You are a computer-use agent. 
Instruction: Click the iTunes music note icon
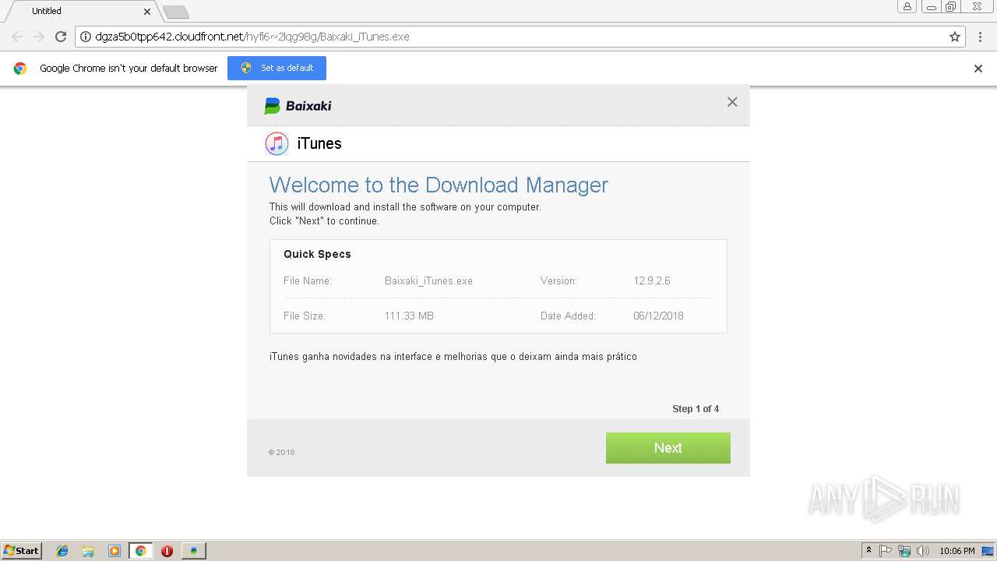coord(277,143)
